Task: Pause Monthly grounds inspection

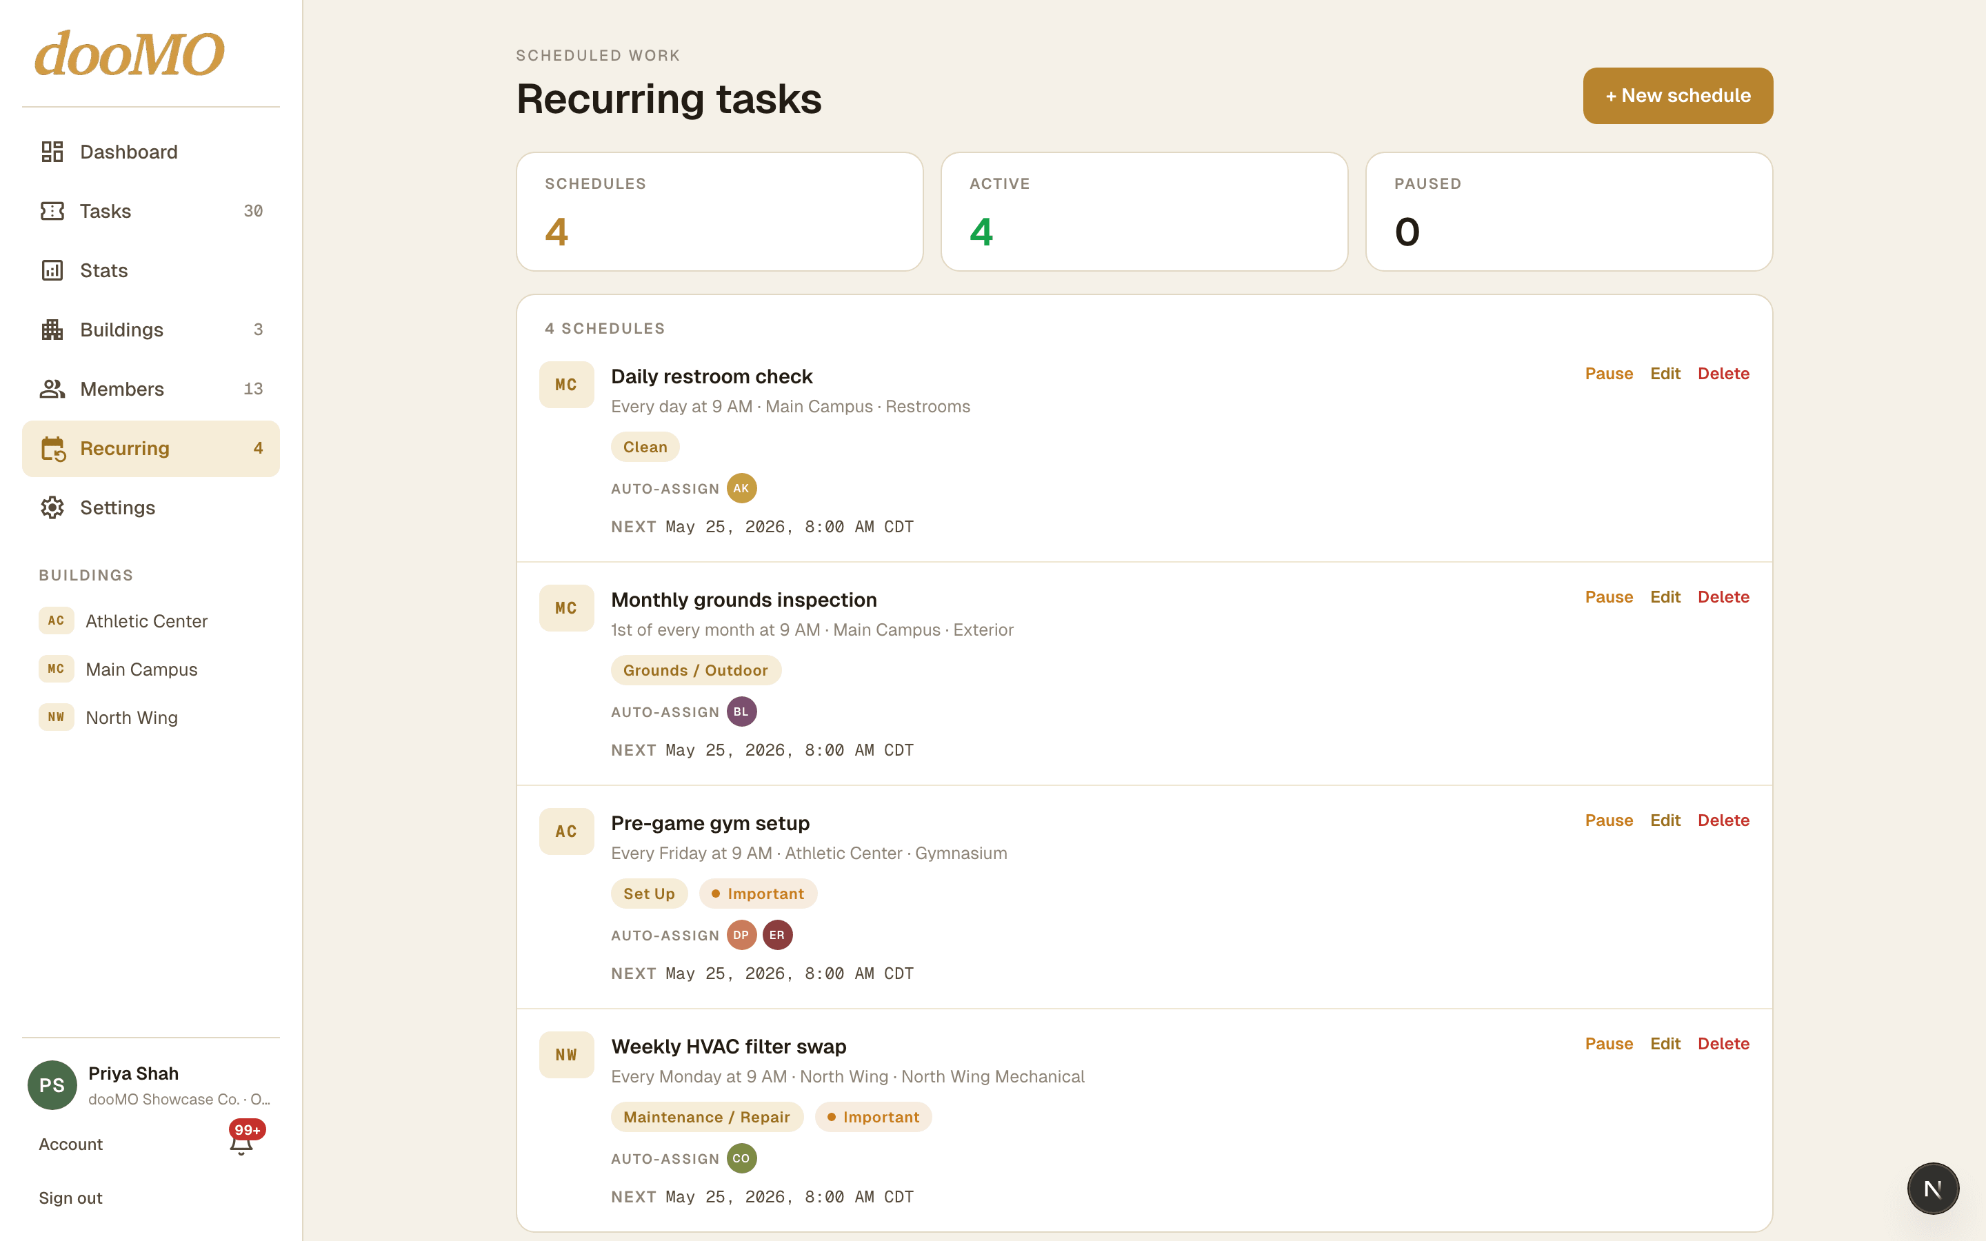Action: [x=1609, y=596]
